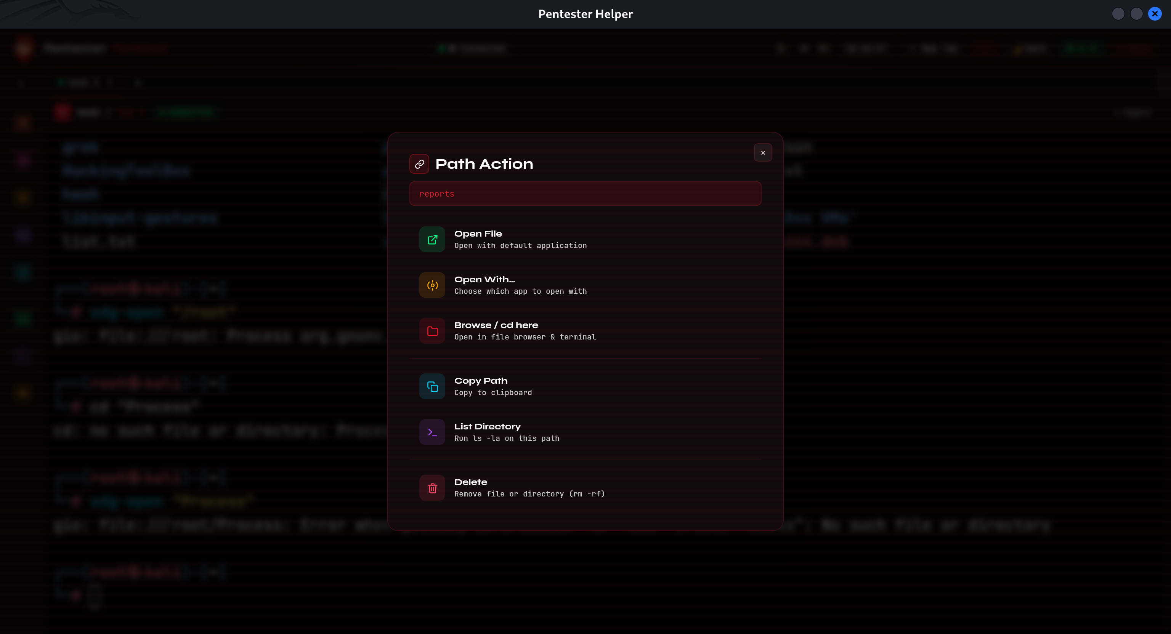This screenshot has width=1171, height=634.
Task: Click the Pentester Helper title bar
Action: click(585, 14)
